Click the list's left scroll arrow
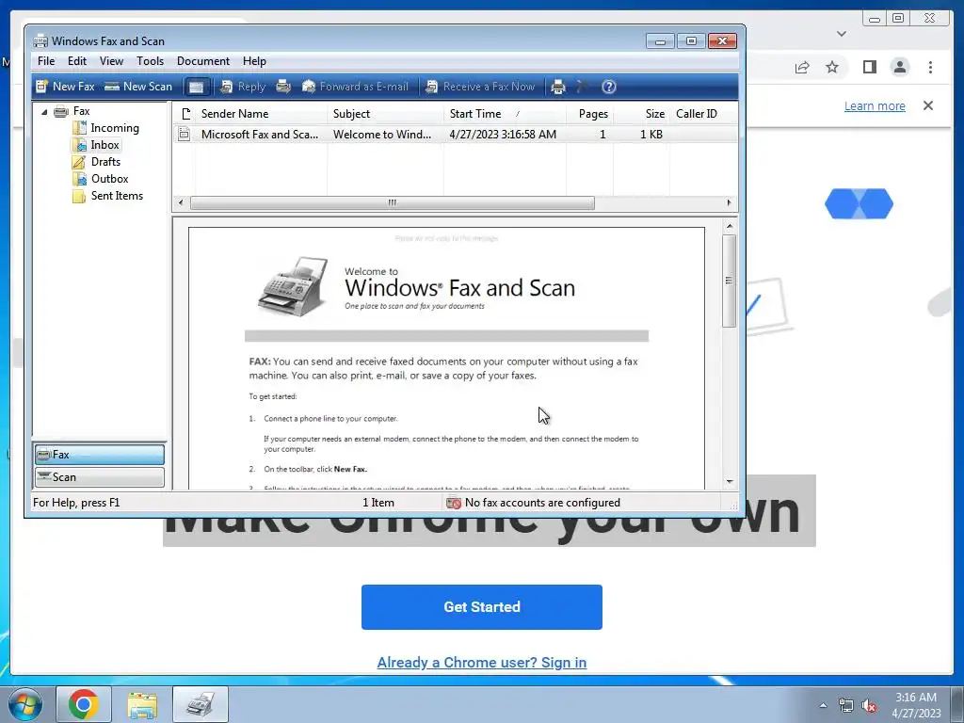The image size is (964, 723). click(180, 203)
